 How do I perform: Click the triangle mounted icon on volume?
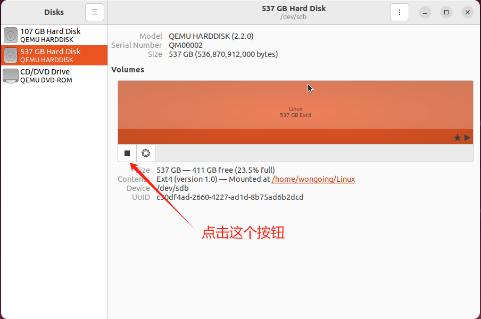pos(467,138)
